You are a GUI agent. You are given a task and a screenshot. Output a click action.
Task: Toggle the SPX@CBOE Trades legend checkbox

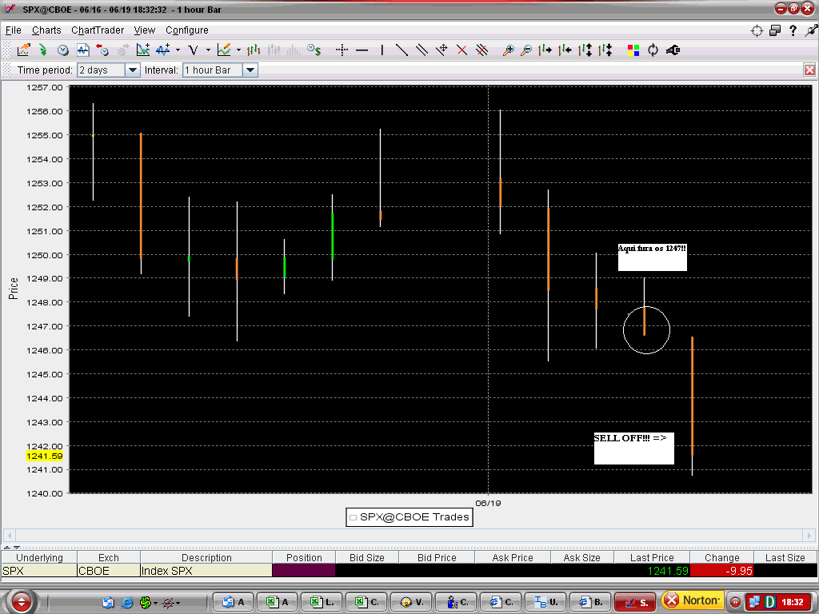pyautogui.click(x=353, y=517)
